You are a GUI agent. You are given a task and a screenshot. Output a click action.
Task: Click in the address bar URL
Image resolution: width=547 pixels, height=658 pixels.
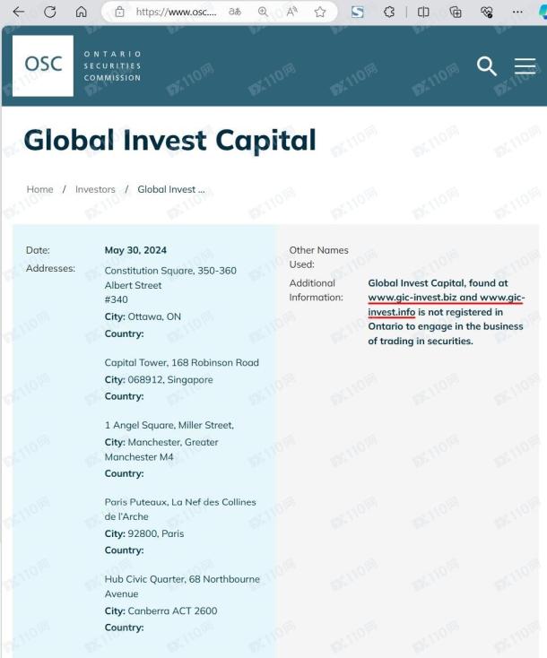coord(176,12)
